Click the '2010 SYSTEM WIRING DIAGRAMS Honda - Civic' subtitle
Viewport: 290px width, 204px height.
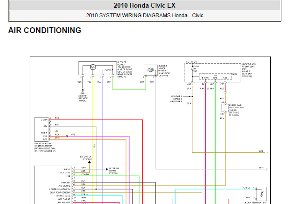click(x=144, y=15)
